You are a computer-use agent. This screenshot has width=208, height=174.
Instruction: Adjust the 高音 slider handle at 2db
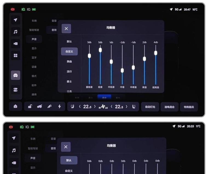click(145, 59)
